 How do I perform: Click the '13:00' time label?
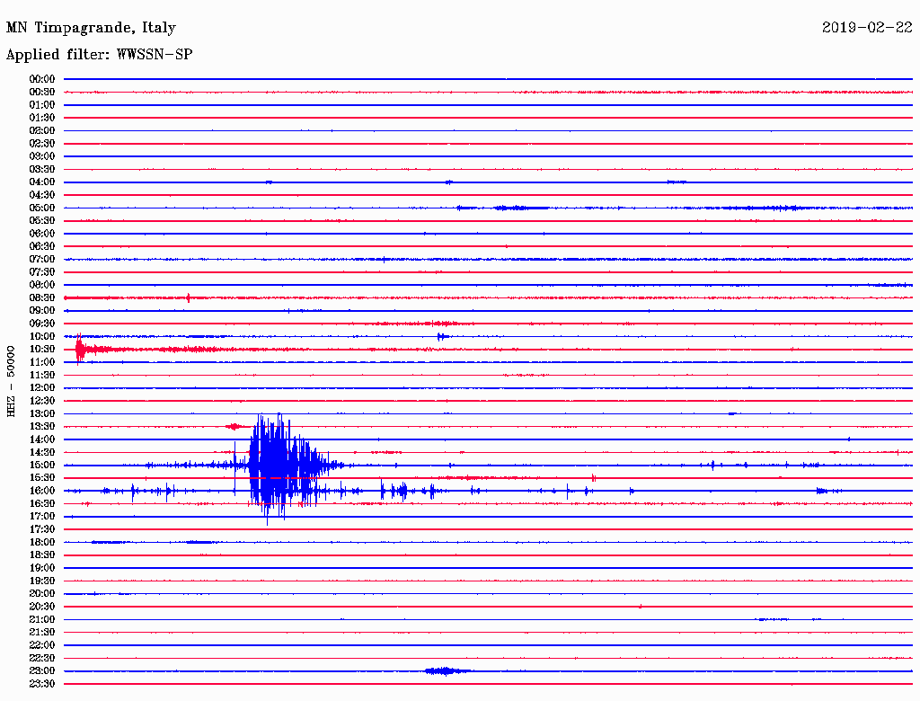41,413
